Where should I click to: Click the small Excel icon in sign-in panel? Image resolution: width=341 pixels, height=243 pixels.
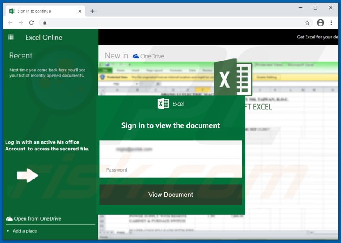pos(163,104)
